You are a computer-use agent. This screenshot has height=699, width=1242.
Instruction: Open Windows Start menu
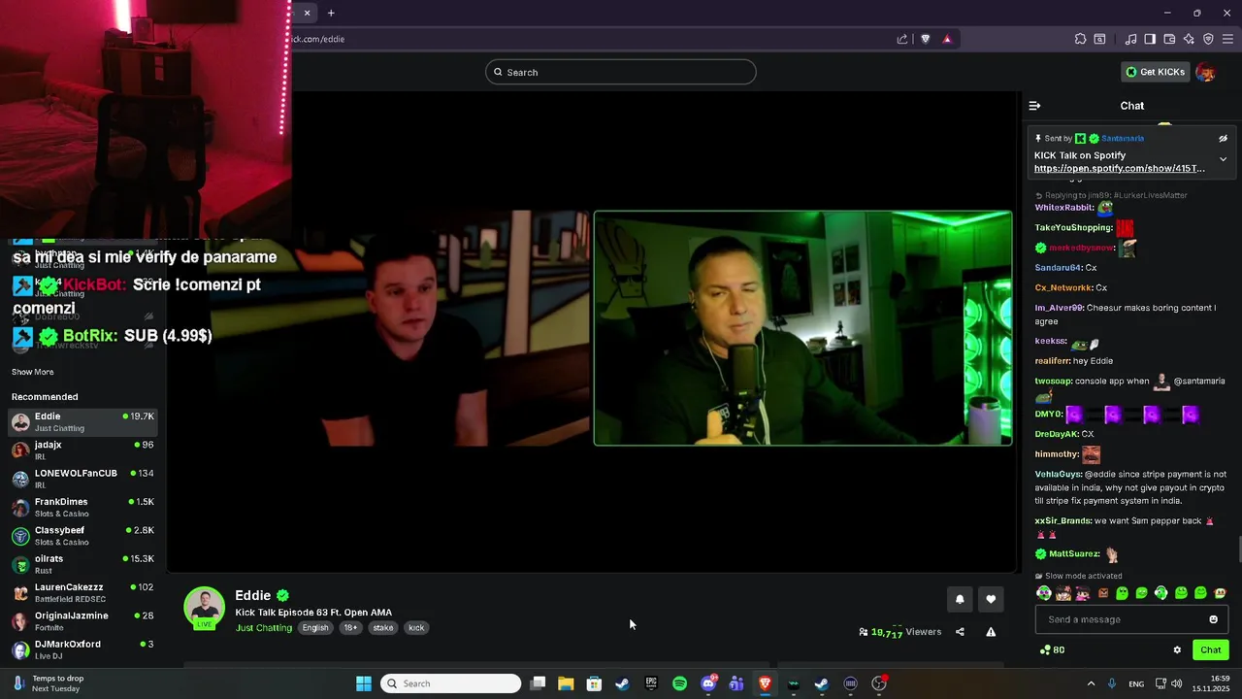tap(364, 683)
